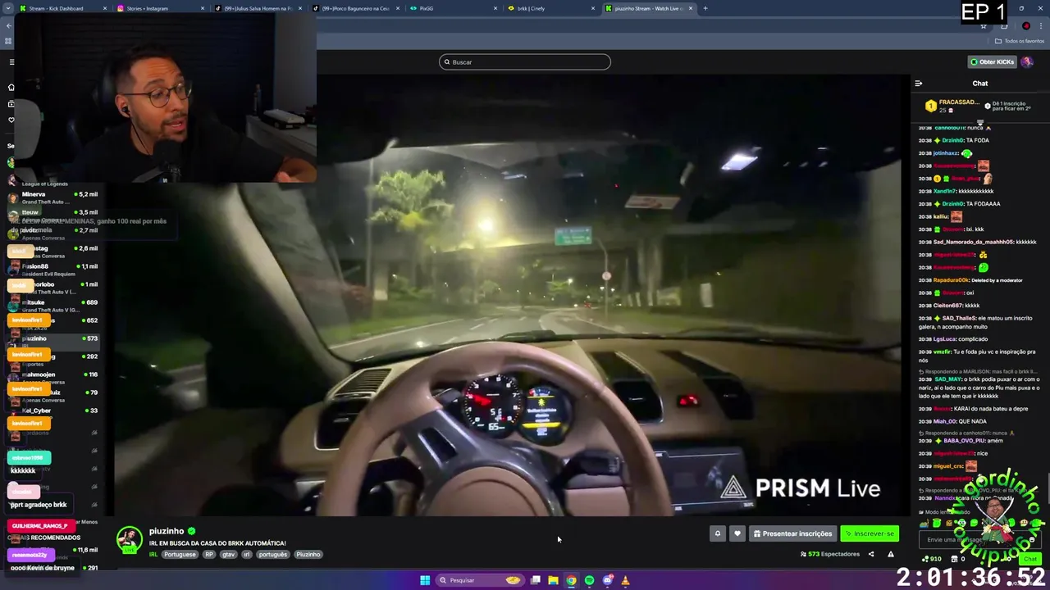
Task: Open the mahmoojen channel in sidebar
Action: pyautogui.click(x=52, y=378)
